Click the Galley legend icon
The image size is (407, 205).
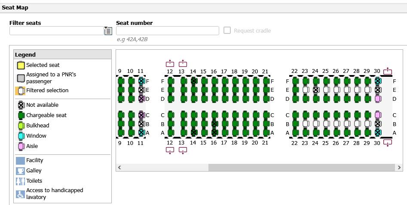(20, 171)
